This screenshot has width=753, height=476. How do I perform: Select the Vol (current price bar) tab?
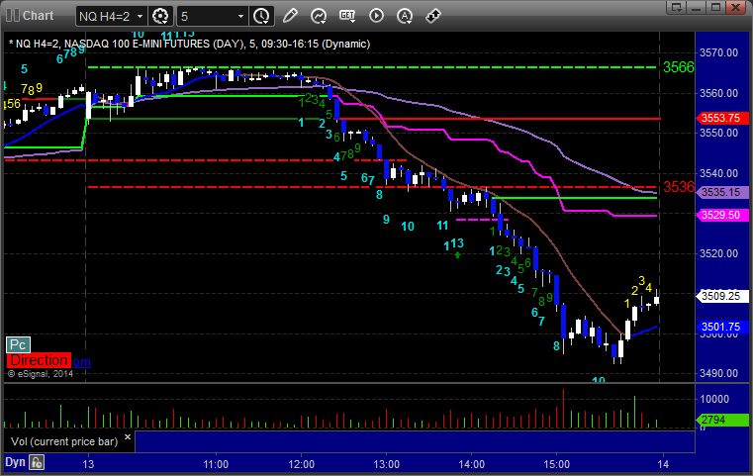(64, 441)
